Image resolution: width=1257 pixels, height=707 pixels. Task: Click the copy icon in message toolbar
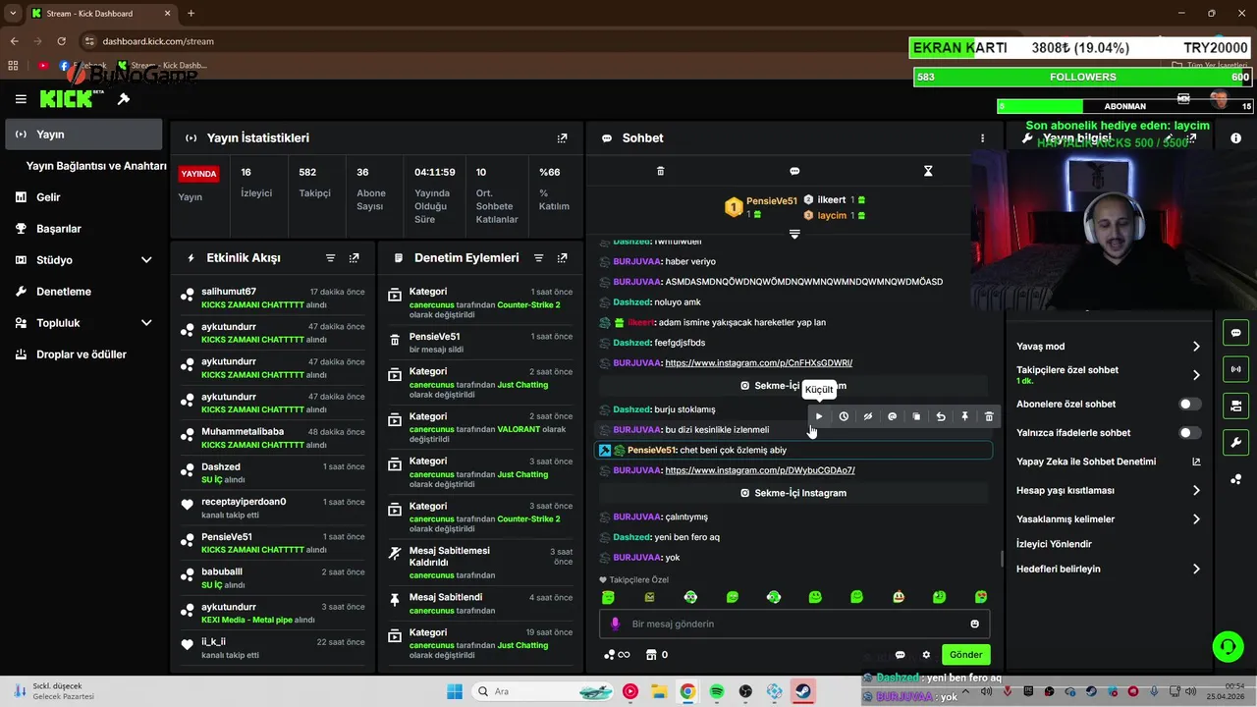pos(916,416)
